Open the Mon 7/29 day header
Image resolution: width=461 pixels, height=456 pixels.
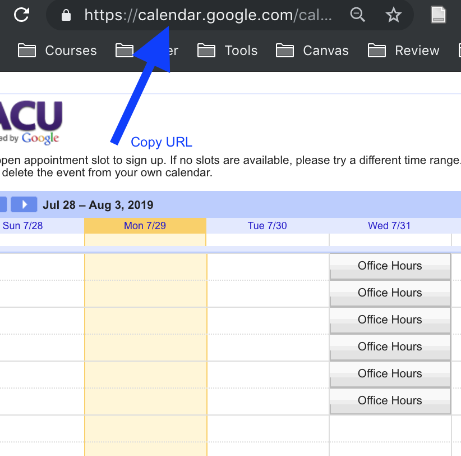pos(145,226)
